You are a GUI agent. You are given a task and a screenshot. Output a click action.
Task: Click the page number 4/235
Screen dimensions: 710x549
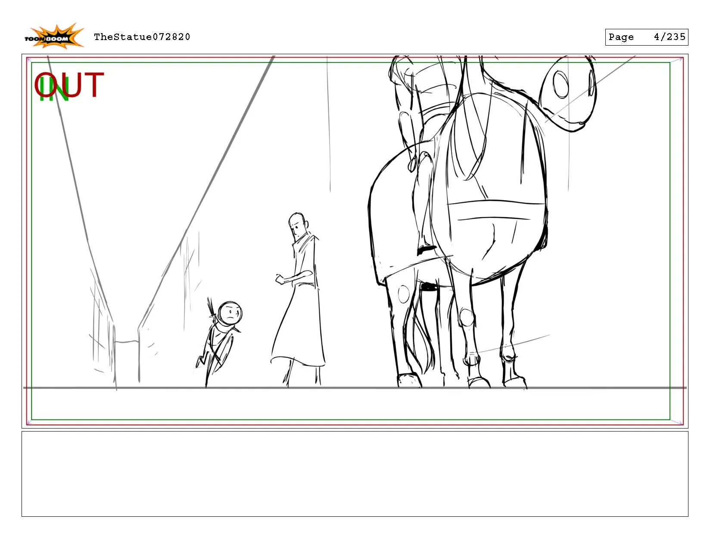tap(670, 37)
